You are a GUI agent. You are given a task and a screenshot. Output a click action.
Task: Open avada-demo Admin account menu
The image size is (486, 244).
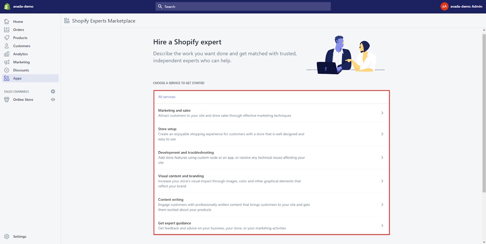tap(461, 6)
